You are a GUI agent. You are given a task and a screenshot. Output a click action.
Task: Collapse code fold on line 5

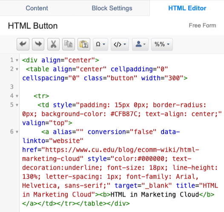[x=17, y=105]
